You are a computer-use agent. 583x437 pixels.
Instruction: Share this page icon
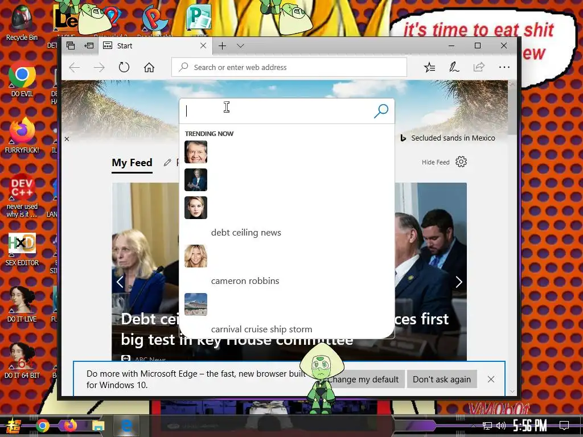tap(479, 67)
